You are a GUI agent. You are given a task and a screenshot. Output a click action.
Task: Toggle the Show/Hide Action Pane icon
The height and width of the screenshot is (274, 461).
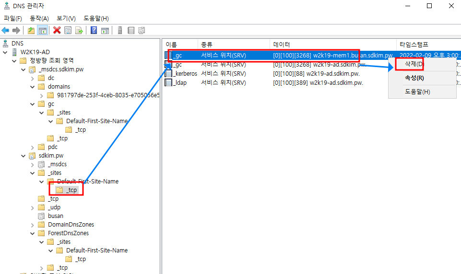105,30
